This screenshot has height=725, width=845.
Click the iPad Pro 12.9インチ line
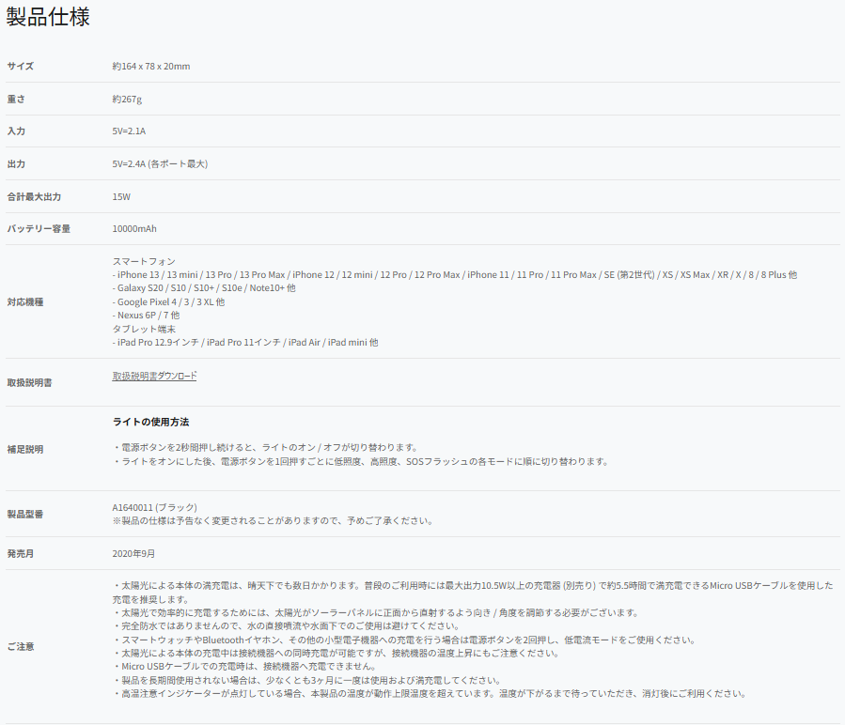(x=245, y=343)
